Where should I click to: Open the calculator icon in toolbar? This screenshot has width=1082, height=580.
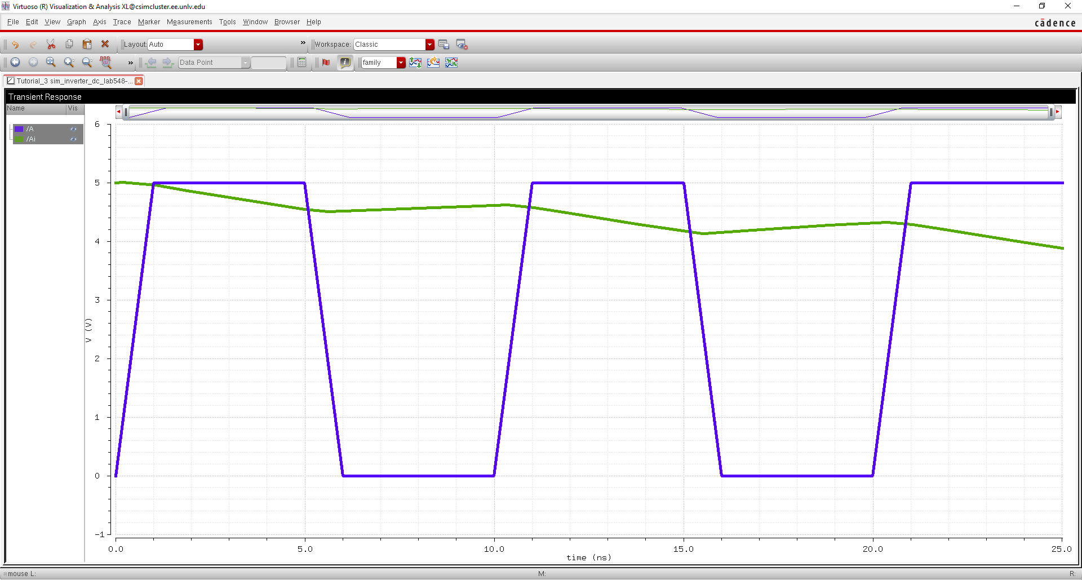(302, 63)
